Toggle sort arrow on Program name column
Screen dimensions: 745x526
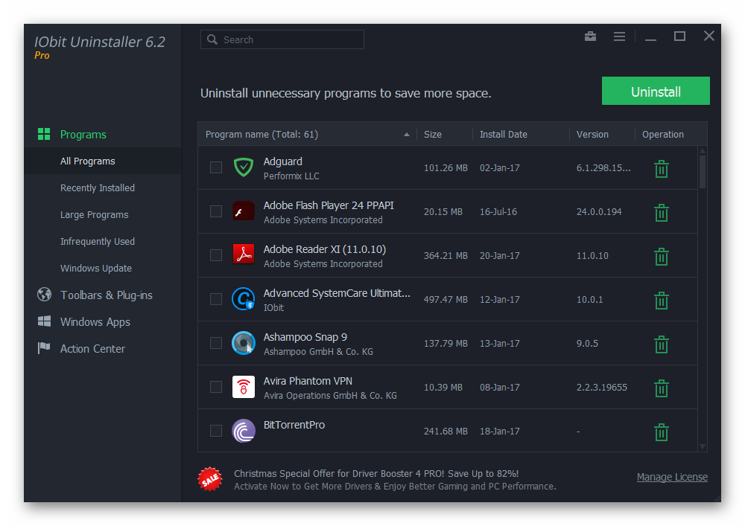point(407,134)
